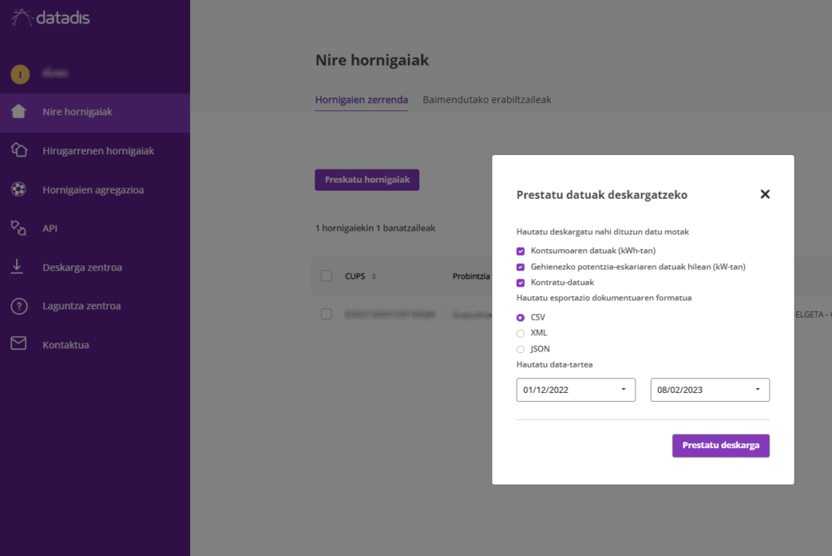Click the Laguntza zentroa question mark icon
This screenshot has width=832, height=556.
19,306
